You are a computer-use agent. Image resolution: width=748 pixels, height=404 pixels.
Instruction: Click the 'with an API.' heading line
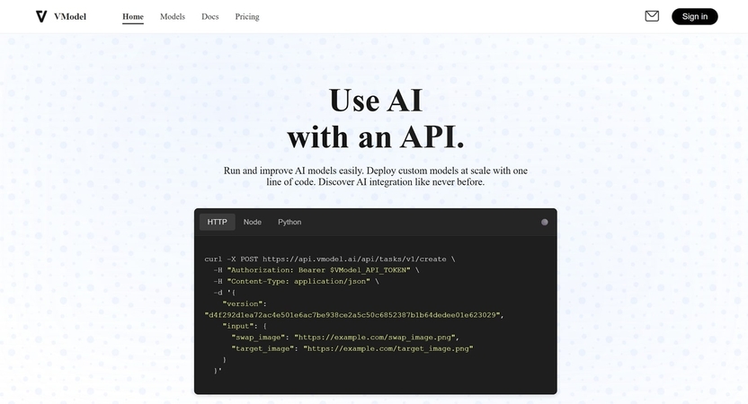(376, 137)
